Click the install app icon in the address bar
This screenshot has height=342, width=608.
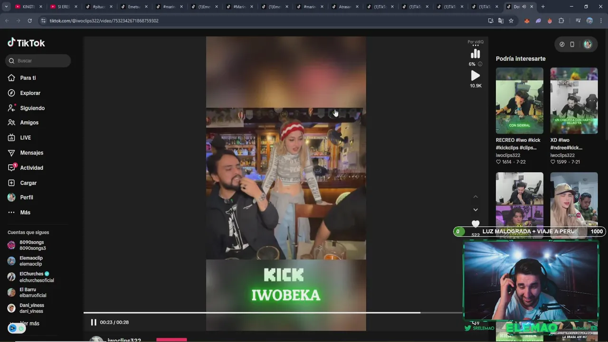tap(491, 21)
